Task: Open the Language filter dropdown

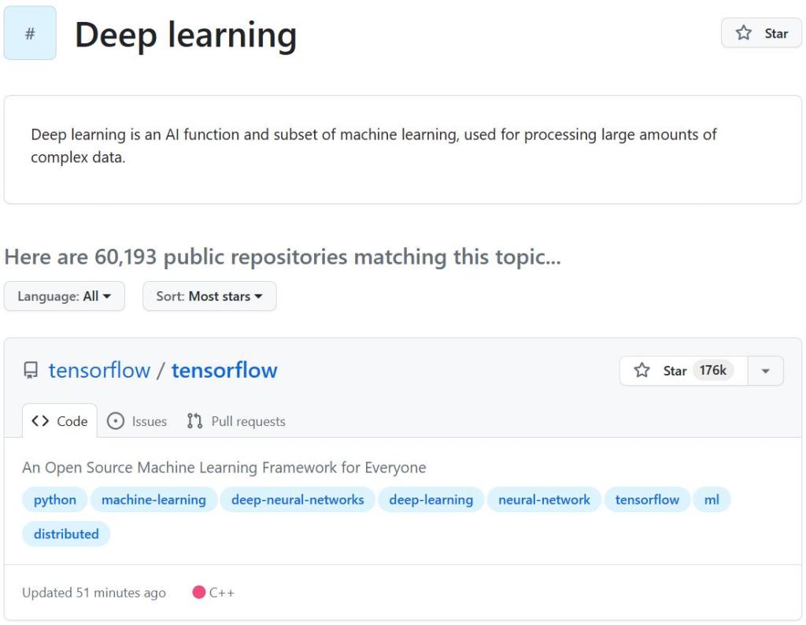Action: click(x=65, y=296)
